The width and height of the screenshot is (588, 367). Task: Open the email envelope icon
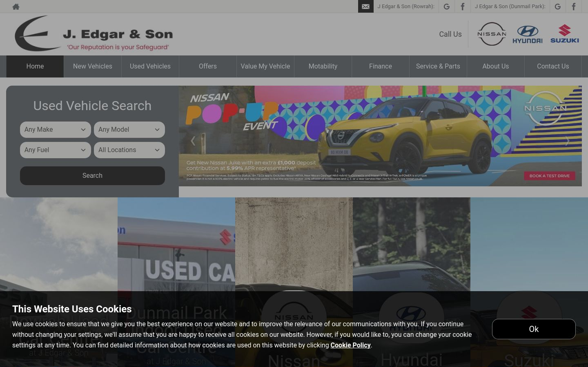tap(365, 7)
